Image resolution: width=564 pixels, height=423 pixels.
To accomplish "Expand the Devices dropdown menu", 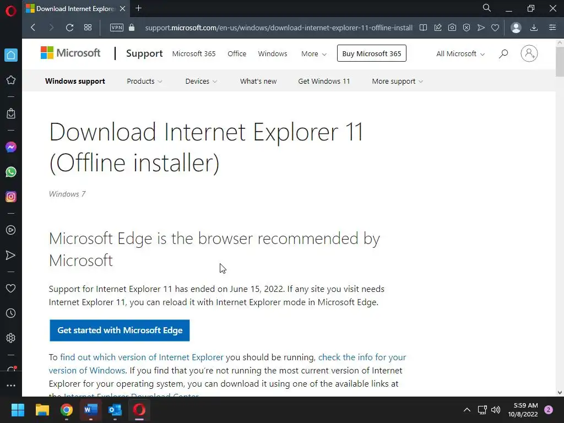I will [x=201, y=82].
